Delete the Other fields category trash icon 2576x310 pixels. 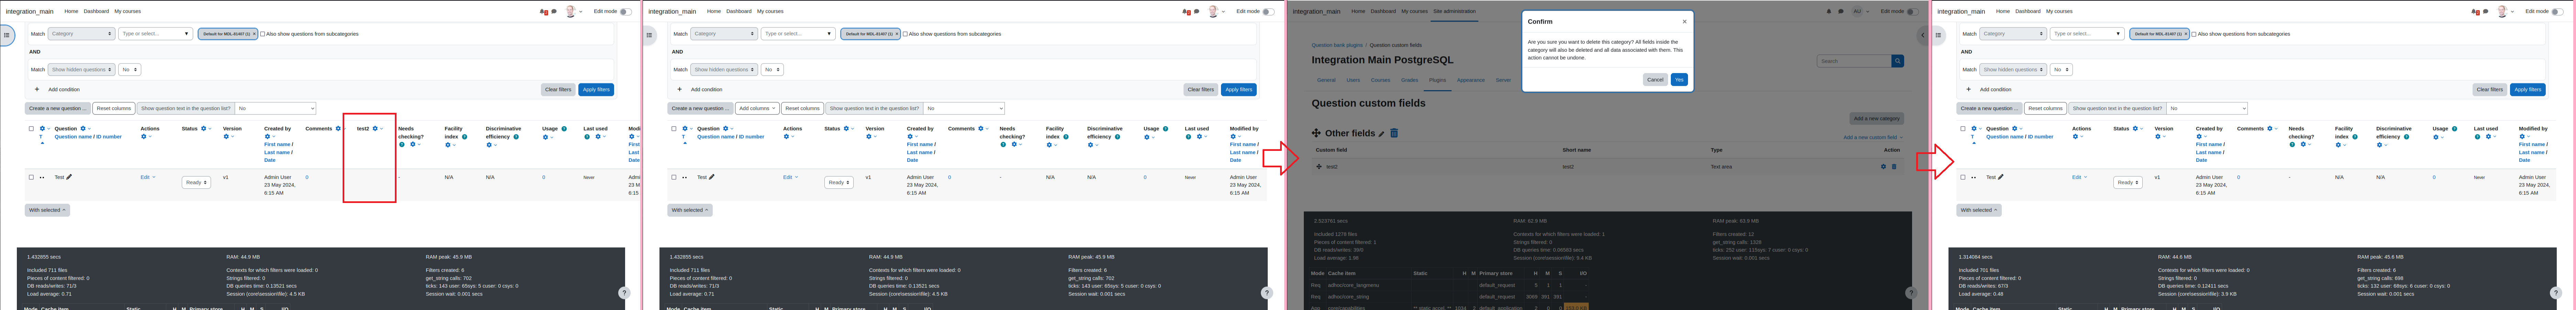[1394, 133]
